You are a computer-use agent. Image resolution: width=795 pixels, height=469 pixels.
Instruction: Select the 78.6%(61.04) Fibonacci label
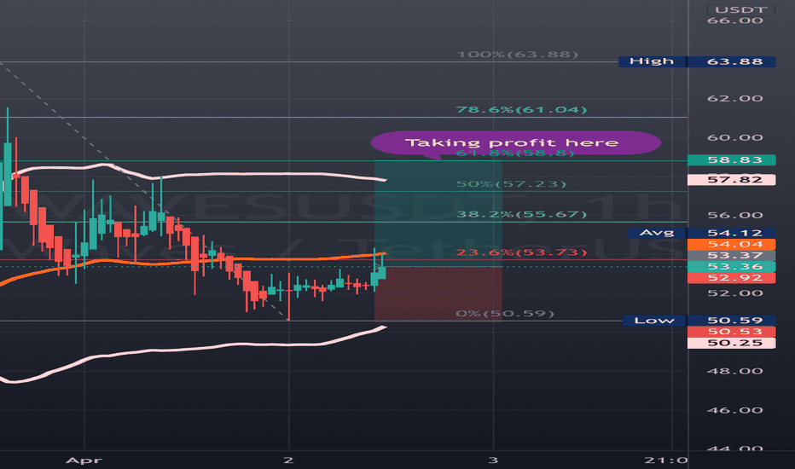point(521,109)
